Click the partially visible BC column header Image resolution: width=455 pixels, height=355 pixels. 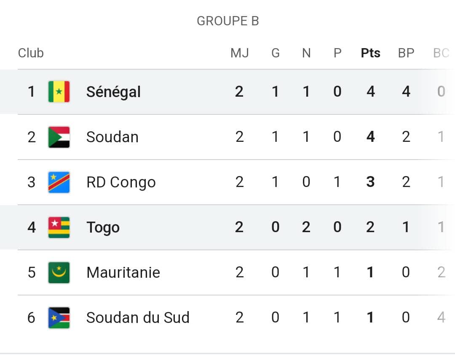pyautogui.click(x=442, y=53)
